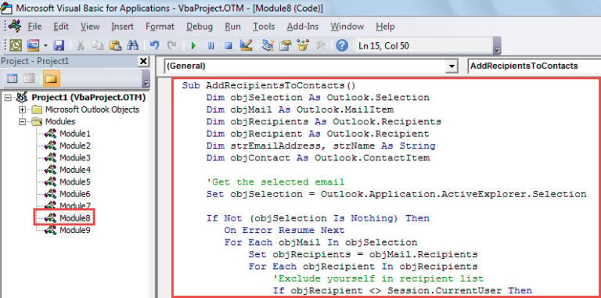Click the Break pause button

211,46
